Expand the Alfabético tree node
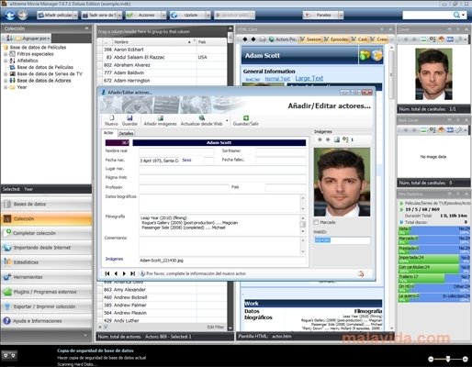 6,61
